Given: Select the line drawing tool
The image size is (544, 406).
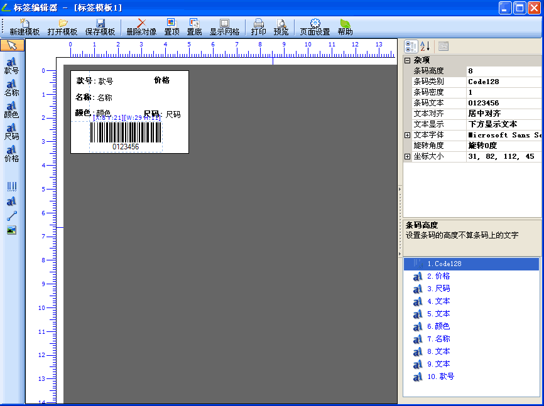Looking at the screenshot, I should pos(11,215).
